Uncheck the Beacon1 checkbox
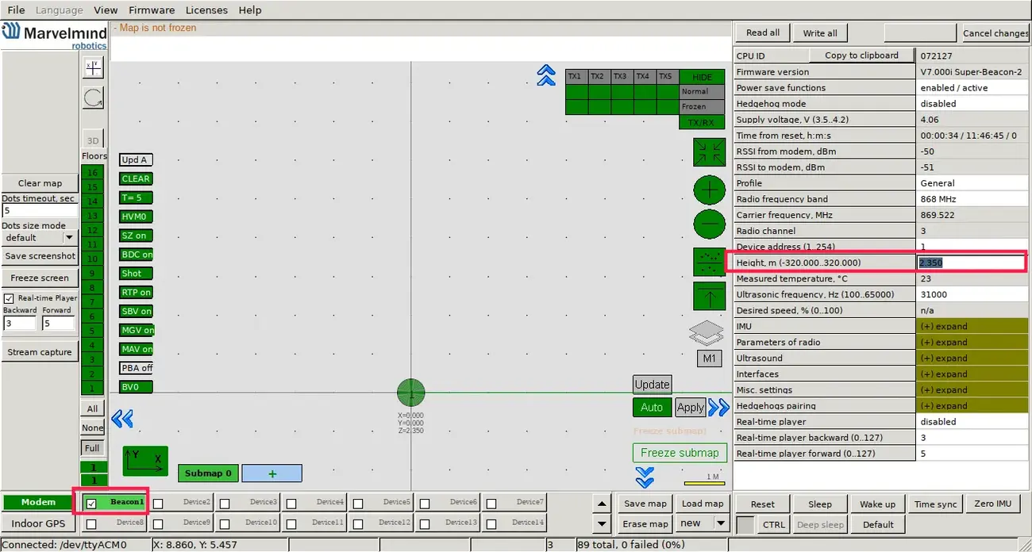The image size is (1032, 552). click(x=92, y=504)
